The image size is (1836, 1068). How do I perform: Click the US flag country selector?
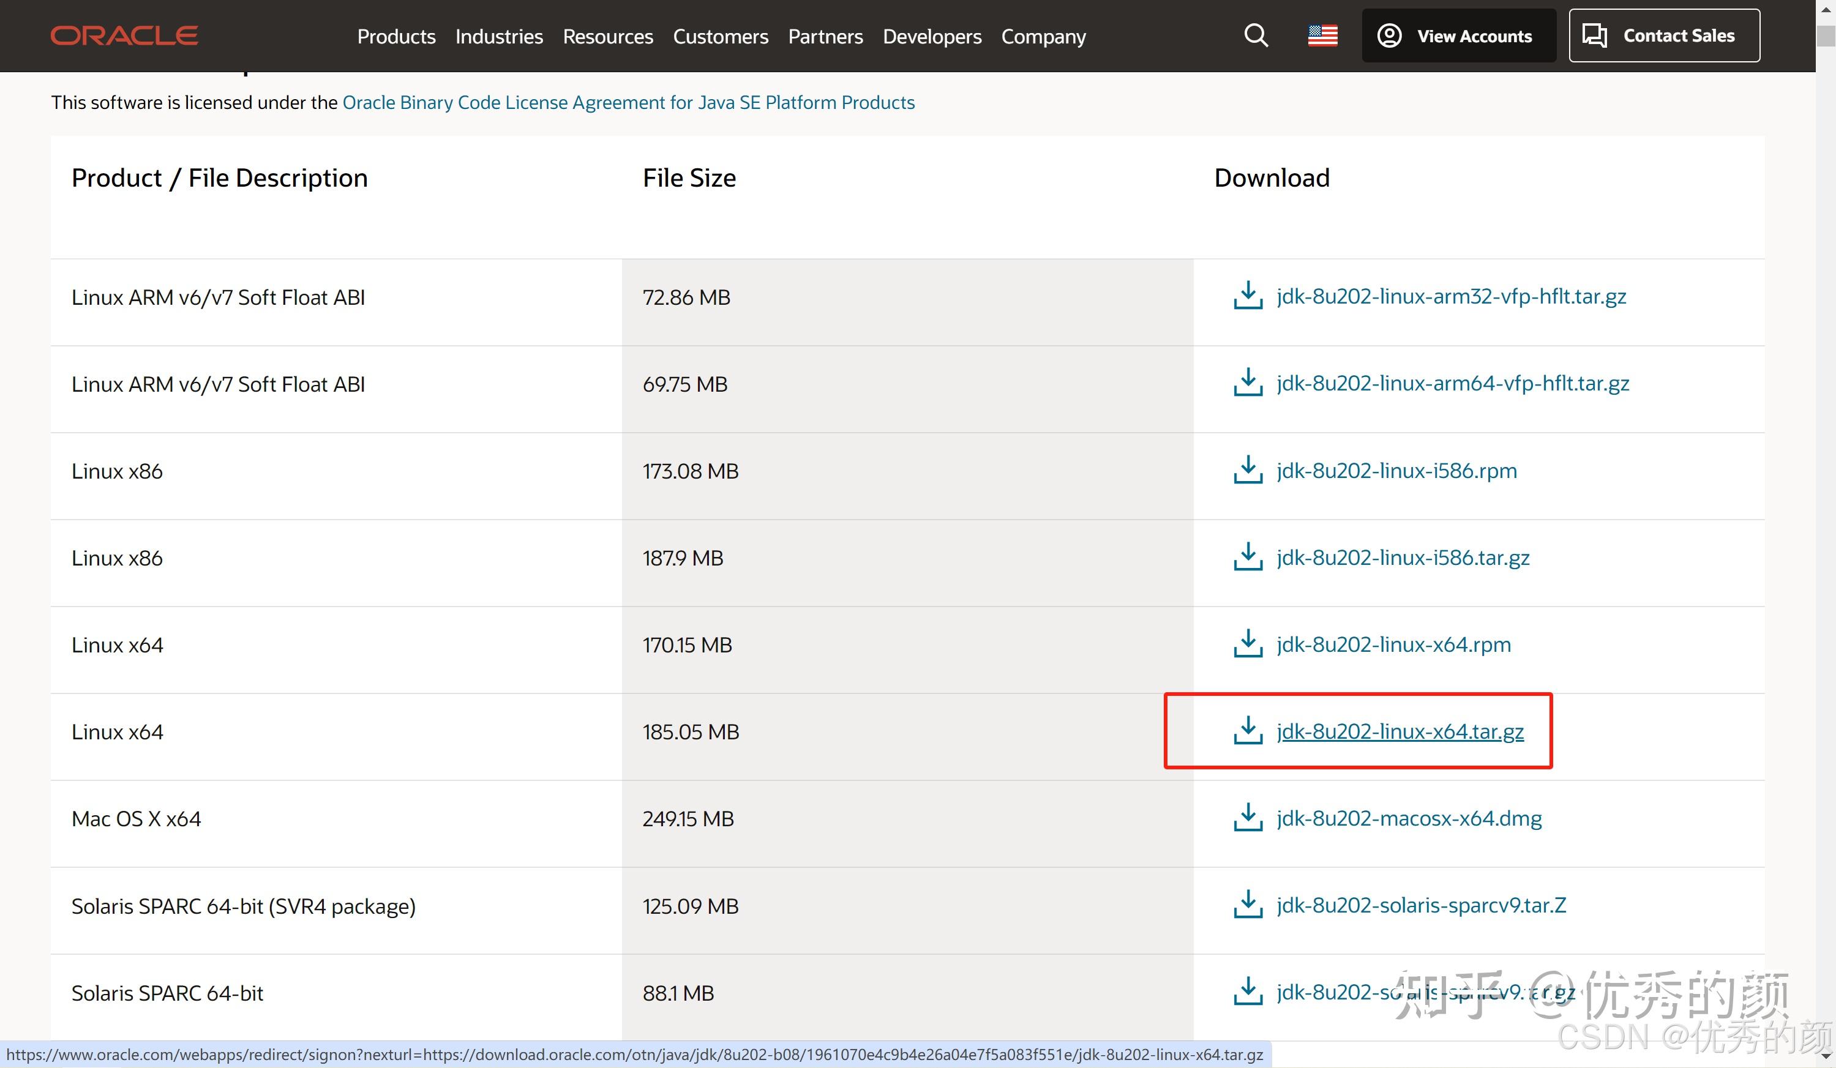point(1322,35)
